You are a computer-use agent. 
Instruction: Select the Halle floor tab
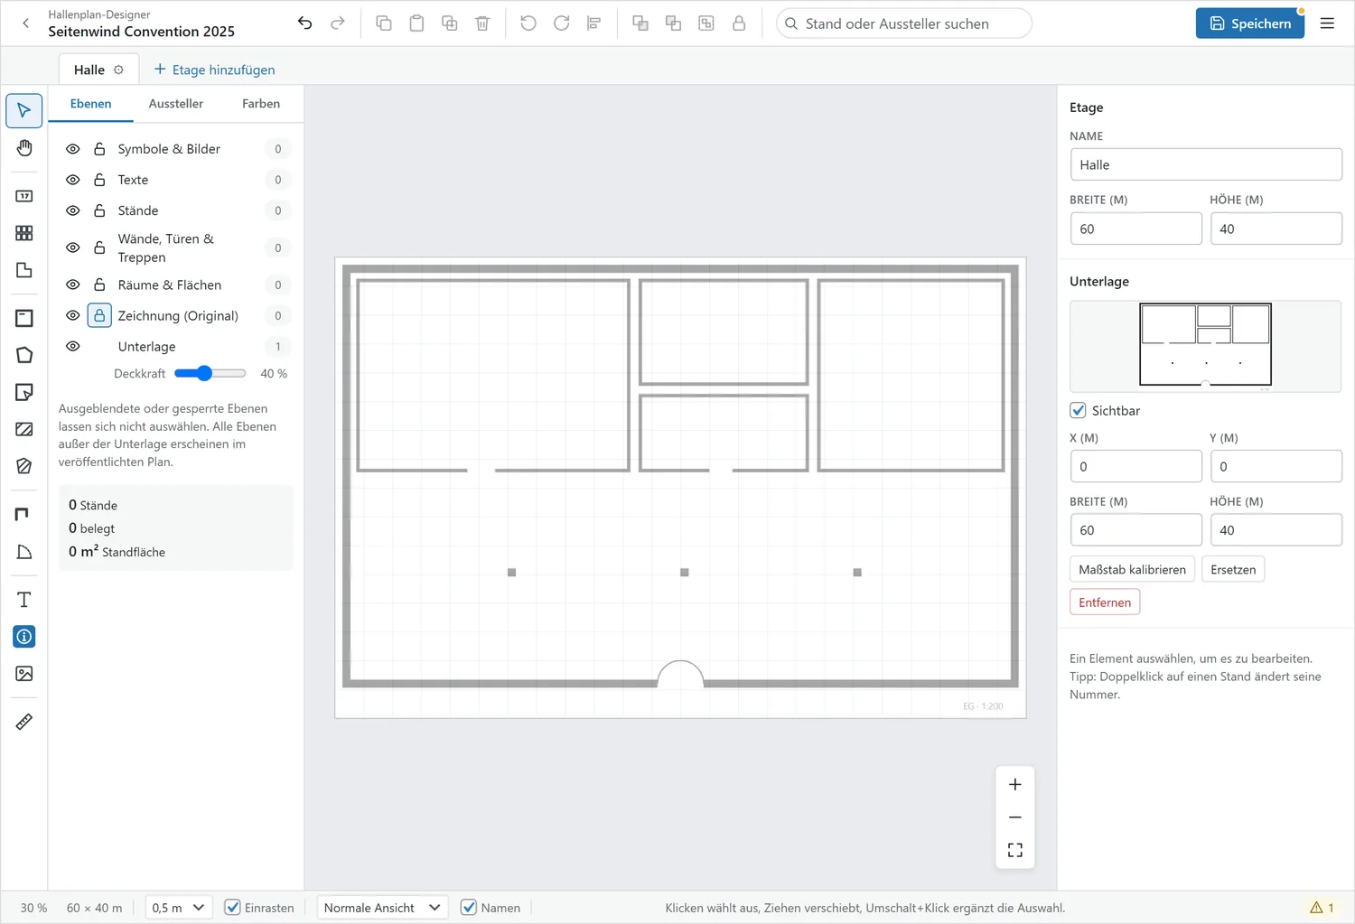pyautogui.click(x=89, y=70)
